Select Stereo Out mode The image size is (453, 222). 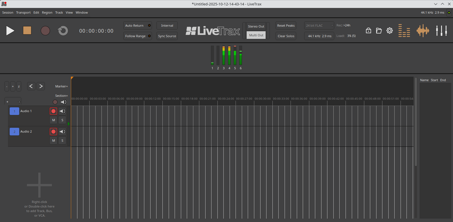[256, 26]
